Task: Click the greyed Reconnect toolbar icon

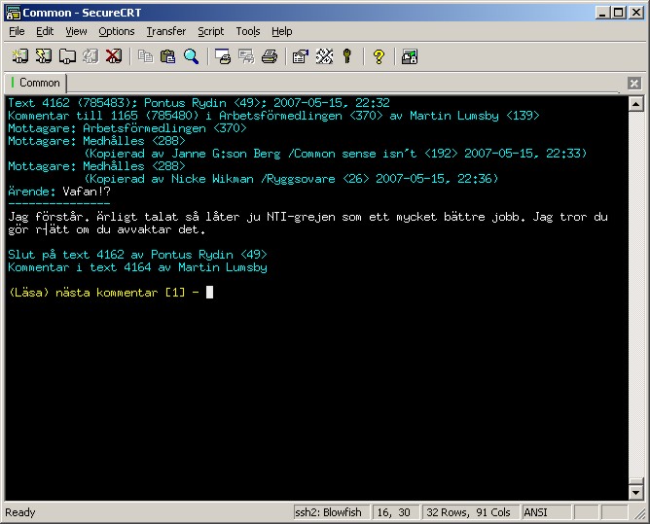Action: tap(90, 56)
